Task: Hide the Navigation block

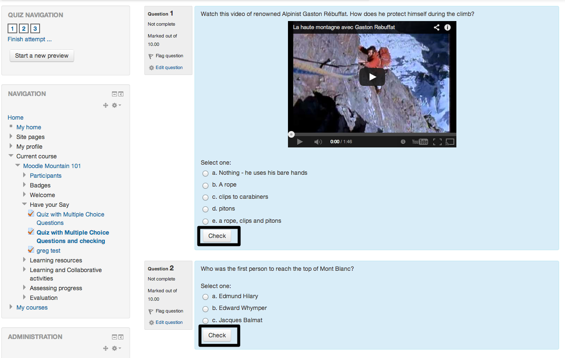Action: [x=114, y=94]
